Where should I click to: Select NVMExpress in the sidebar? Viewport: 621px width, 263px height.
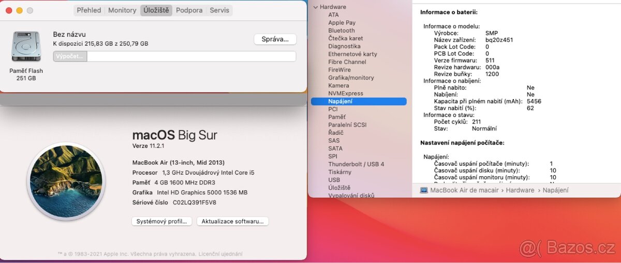click(346, 94)
